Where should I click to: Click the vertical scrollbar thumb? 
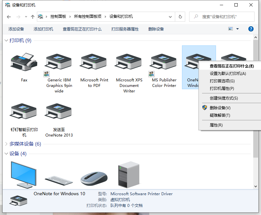(x=255, y=98)
